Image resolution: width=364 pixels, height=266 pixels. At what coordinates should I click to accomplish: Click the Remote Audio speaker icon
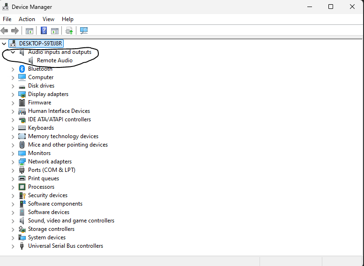(30, 60)
